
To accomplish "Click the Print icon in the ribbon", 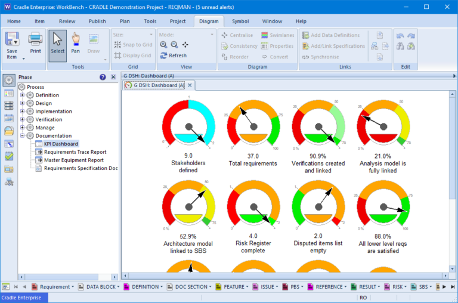I will (x=35, y=44).
